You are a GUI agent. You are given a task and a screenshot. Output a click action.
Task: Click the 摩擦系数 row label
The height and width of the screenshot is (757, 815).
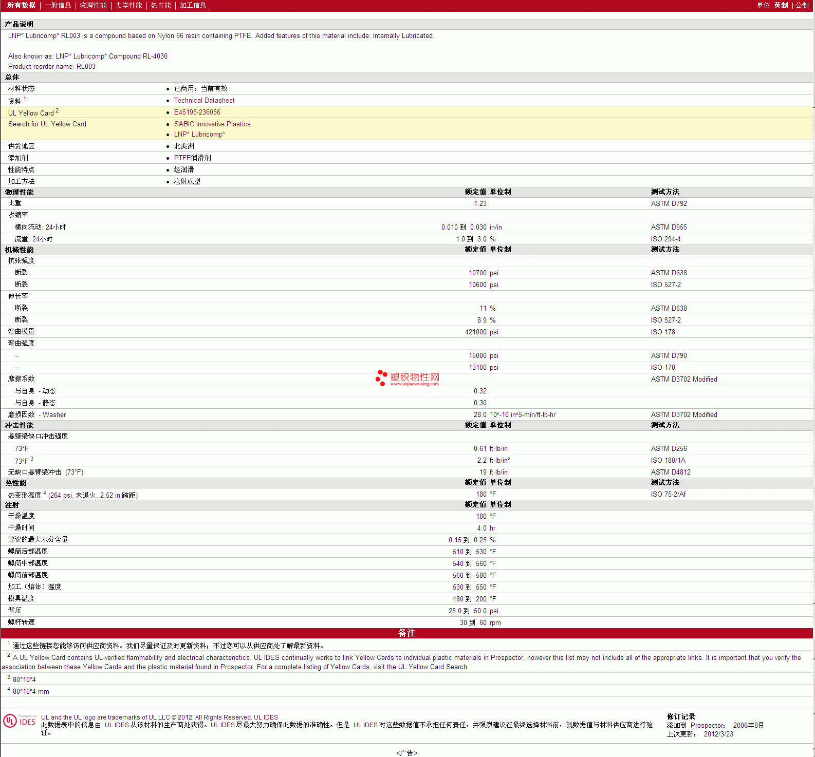pos(21,379)
